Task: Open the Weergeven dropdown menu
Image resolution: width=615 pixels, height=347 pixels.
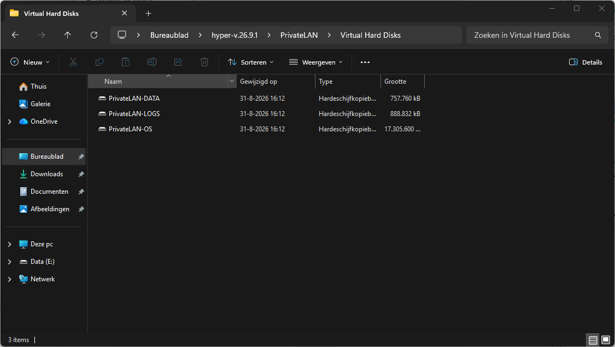Action: click(x=316, y=62)
